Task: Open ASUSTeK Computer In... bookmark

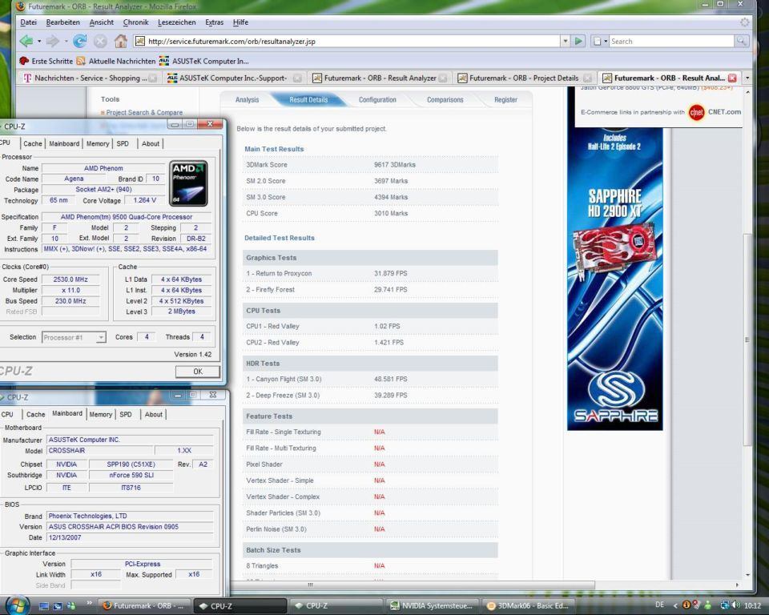Action: (204, 61)
